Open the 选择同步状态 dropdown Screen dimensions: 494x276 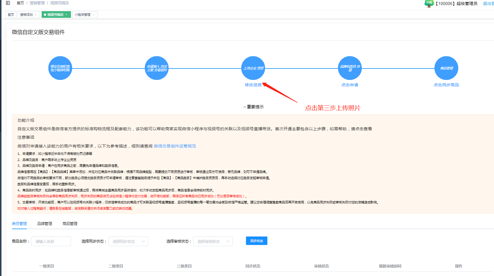click(x=128, y=241)
